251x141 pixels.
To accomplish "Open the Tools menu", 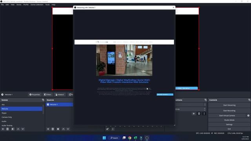I will click(x=47, y=5).
